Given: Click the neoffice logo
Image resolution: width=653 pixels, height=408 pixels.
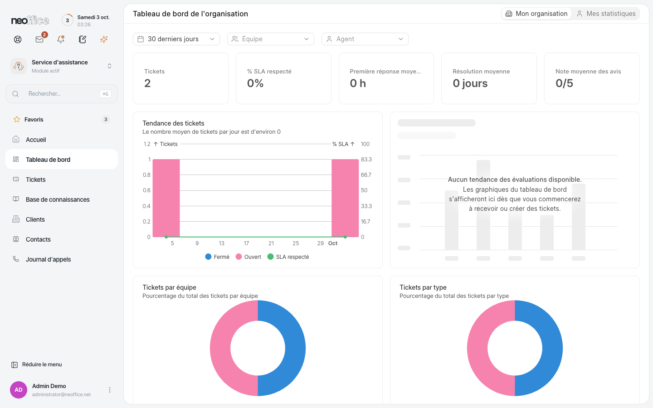Looking at the screenshot, I should click(x=30, y=20).
